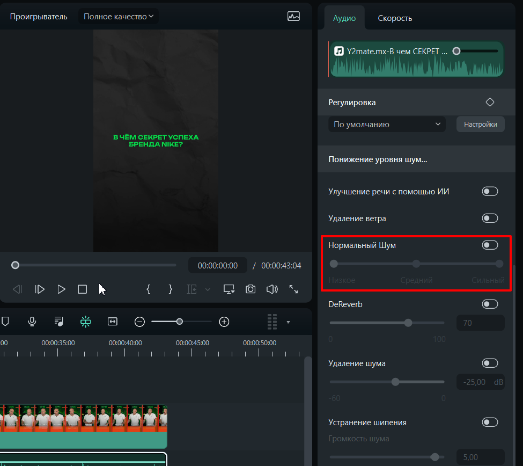Add a marker with the shield icon
Viewport: 523px width, 466px height.
pyautogui.click(x=5, y=322)
